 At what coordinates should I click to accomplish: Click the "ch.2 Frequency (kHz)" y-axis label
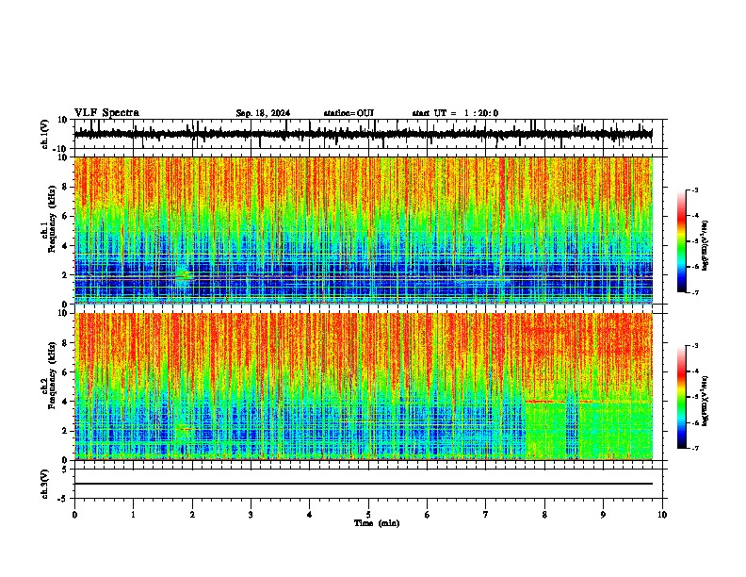click(48, 377)
